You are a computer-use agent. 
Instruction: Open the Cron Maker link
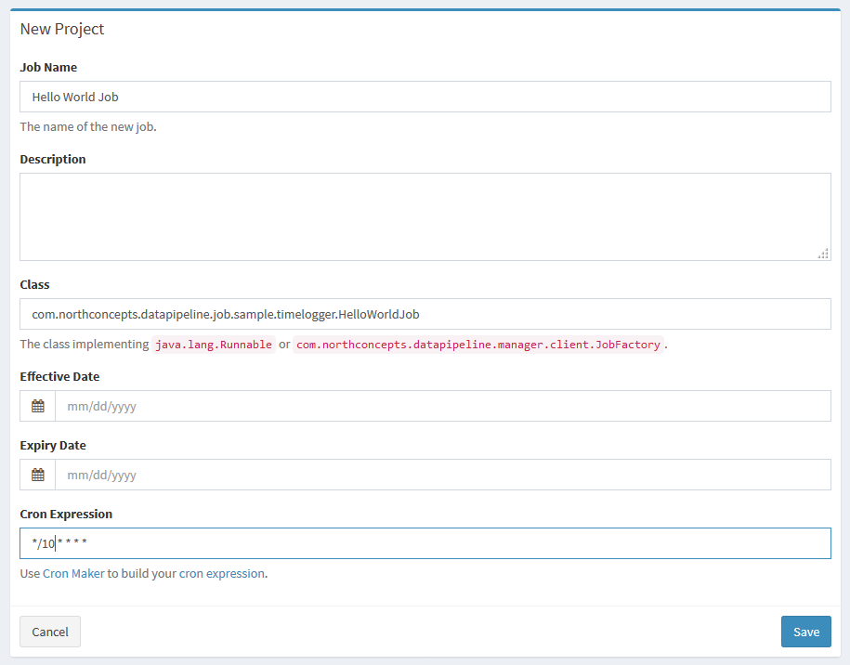[73, 573]
